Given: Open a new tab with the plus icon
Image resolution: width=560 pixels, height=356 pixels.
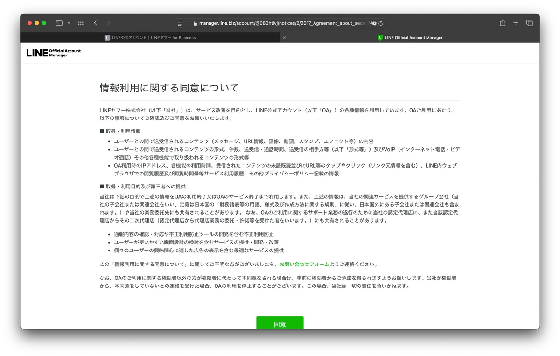Looking at the screenshot, I should tap(516, 23).
